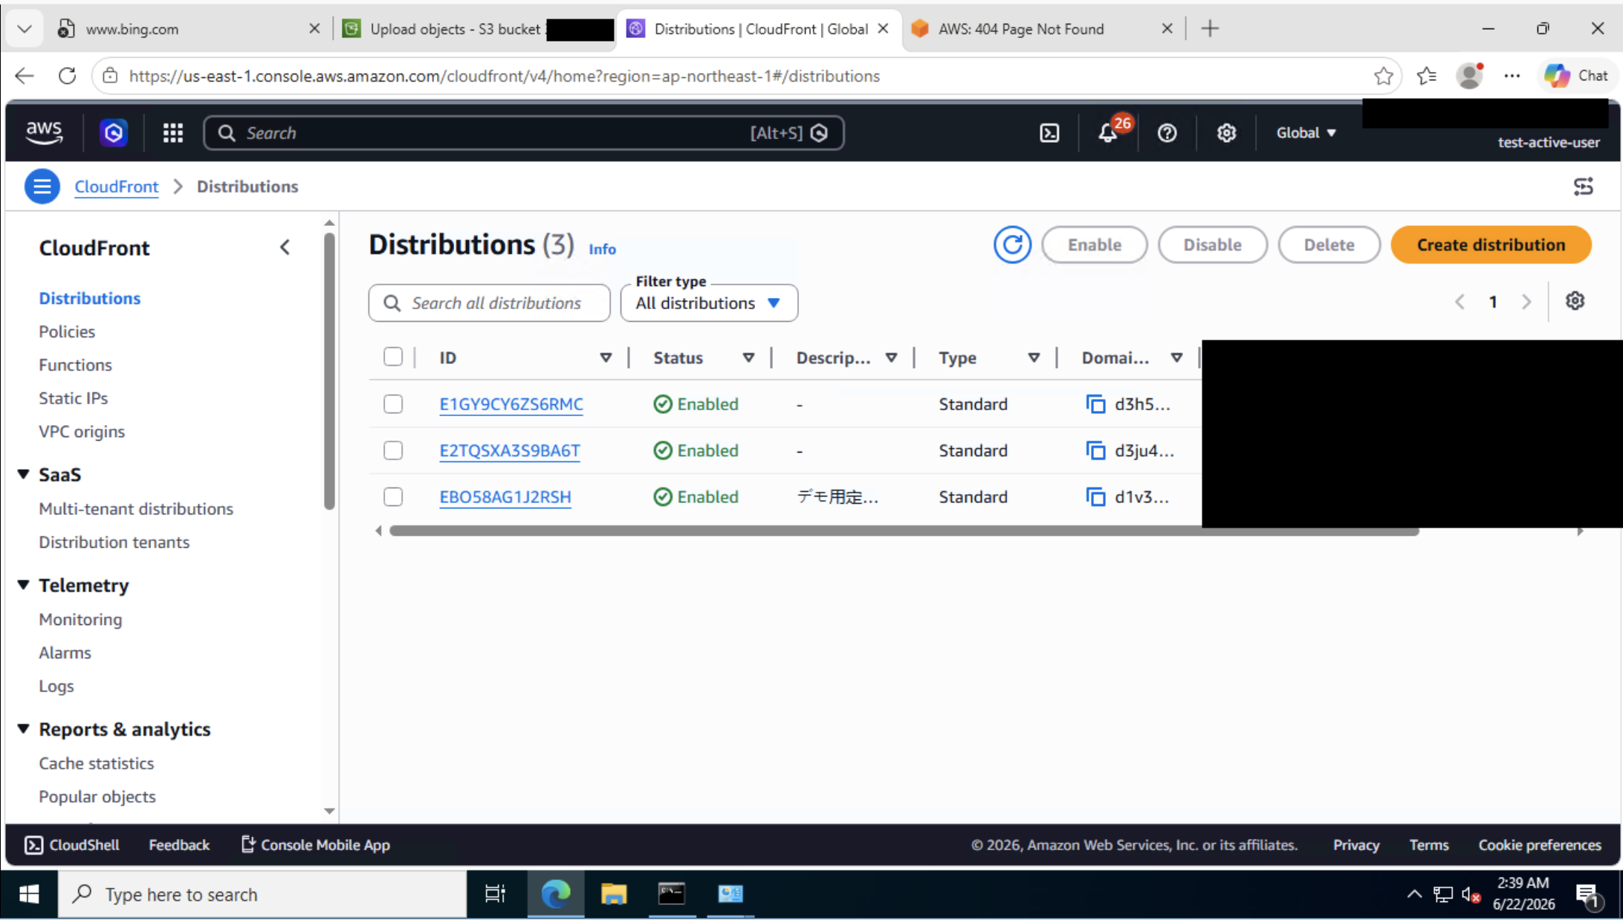Viewport: 1623px width, 920px height.
Task: Open the browser favorites list icon
Action: [1426, 76]
